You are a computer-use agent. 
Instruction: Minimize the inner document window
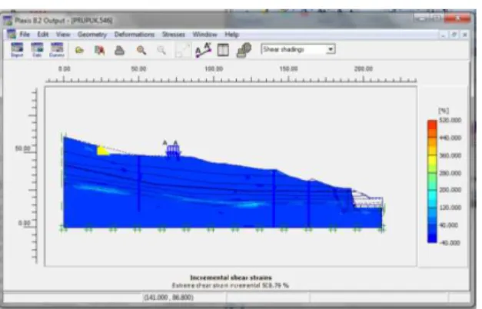pyautogui.click(x=443, y=35)
